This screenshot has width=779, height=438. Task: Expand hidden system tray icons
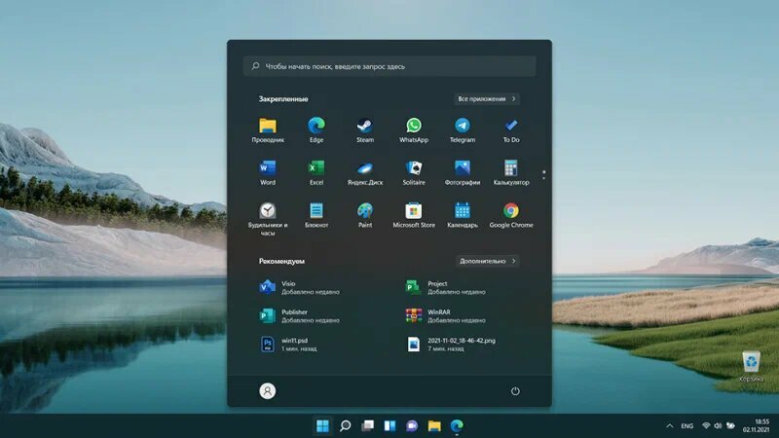click(670, 425)
